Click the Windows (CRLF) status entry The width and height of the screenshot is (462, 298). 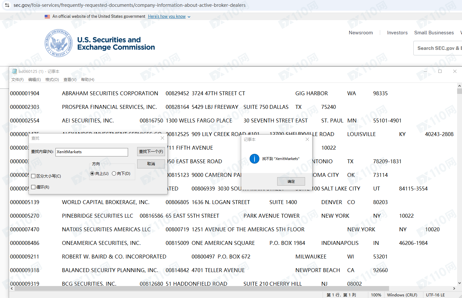[x=402, y=295]
